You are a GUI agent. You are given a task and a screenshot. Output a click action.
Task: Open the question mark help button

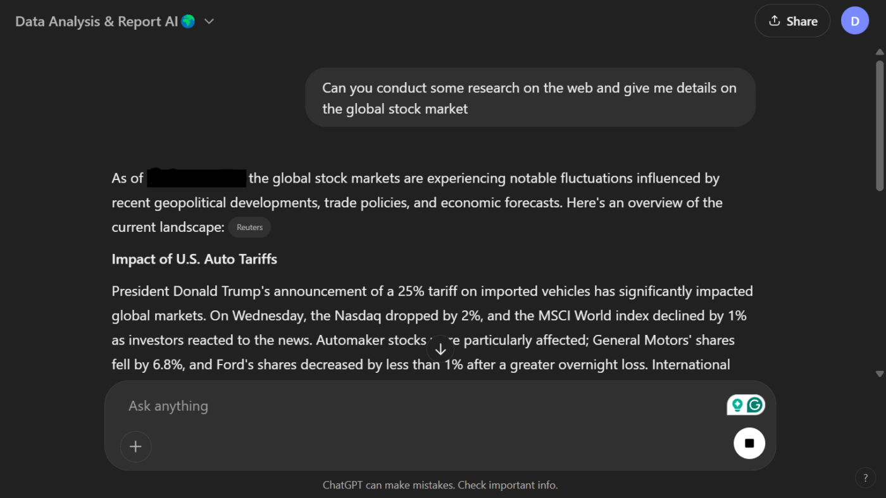click(865, 478)
